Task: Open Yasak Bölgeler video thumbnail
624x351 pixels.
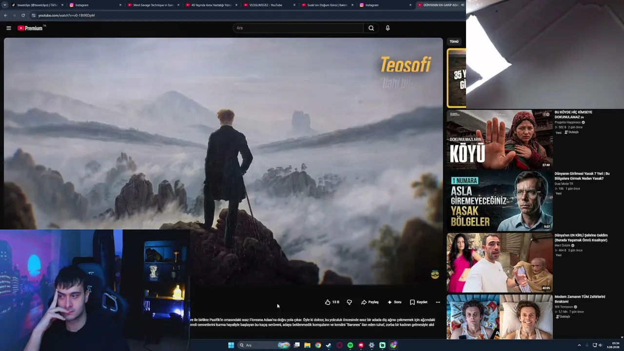Action: [x=500, y=201]
